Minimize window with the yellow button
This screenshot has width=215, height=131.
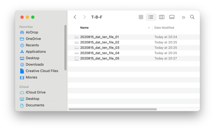[x=27, y=17]
